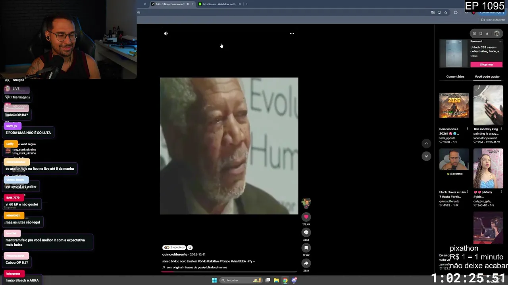Open the monkey king painting video thumbnail
508x285 pixels.
488,105
